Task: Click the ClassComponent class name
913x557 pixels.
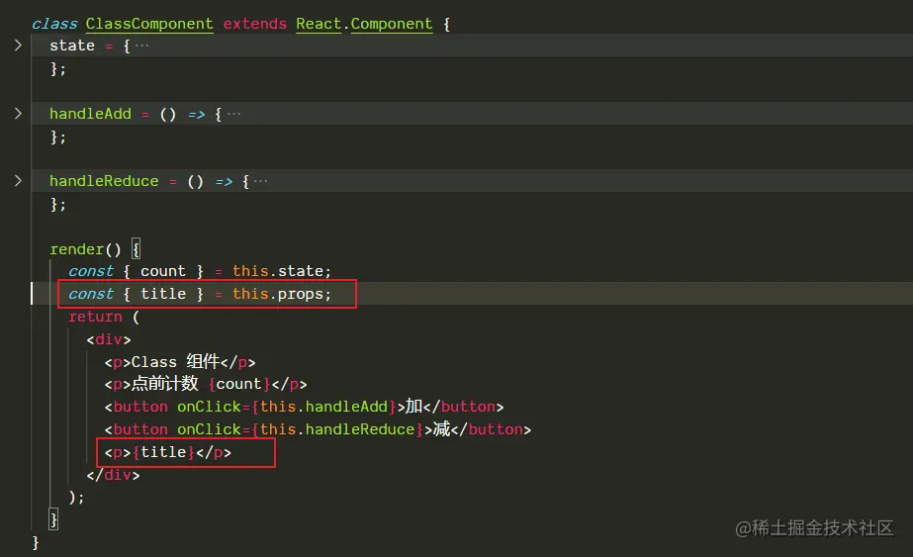Action: click(x=149, y=24)
